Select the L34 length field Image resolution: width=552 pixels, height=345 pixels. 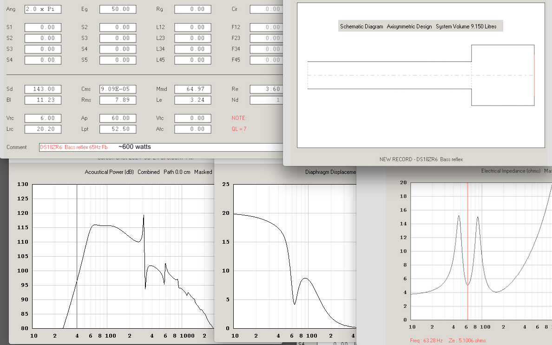193,49
